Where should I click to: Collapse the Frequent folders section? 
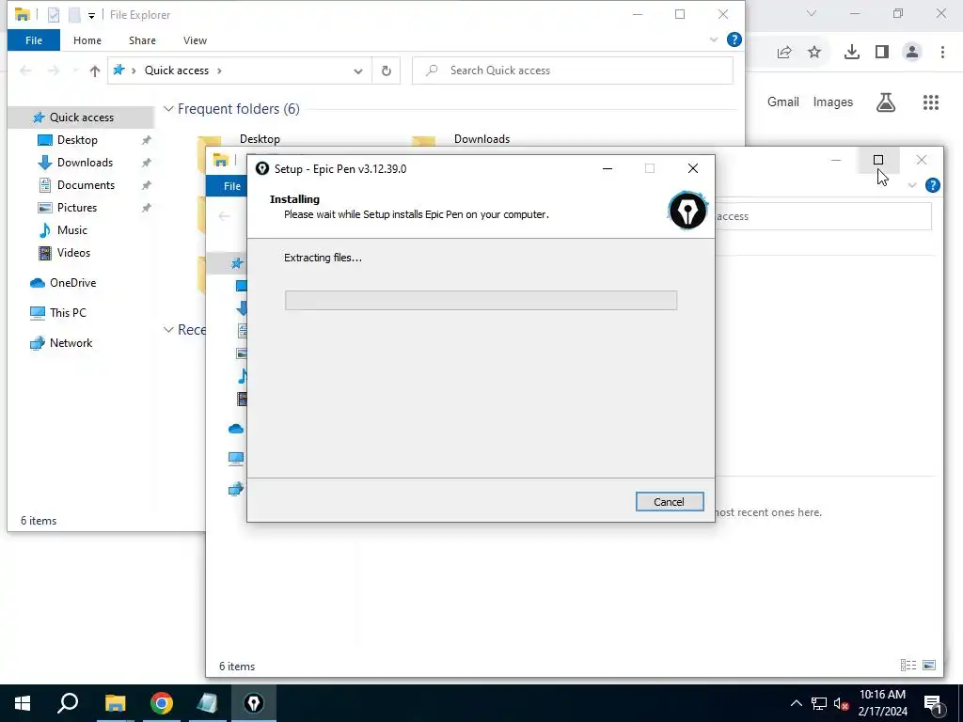coord(168,109)
